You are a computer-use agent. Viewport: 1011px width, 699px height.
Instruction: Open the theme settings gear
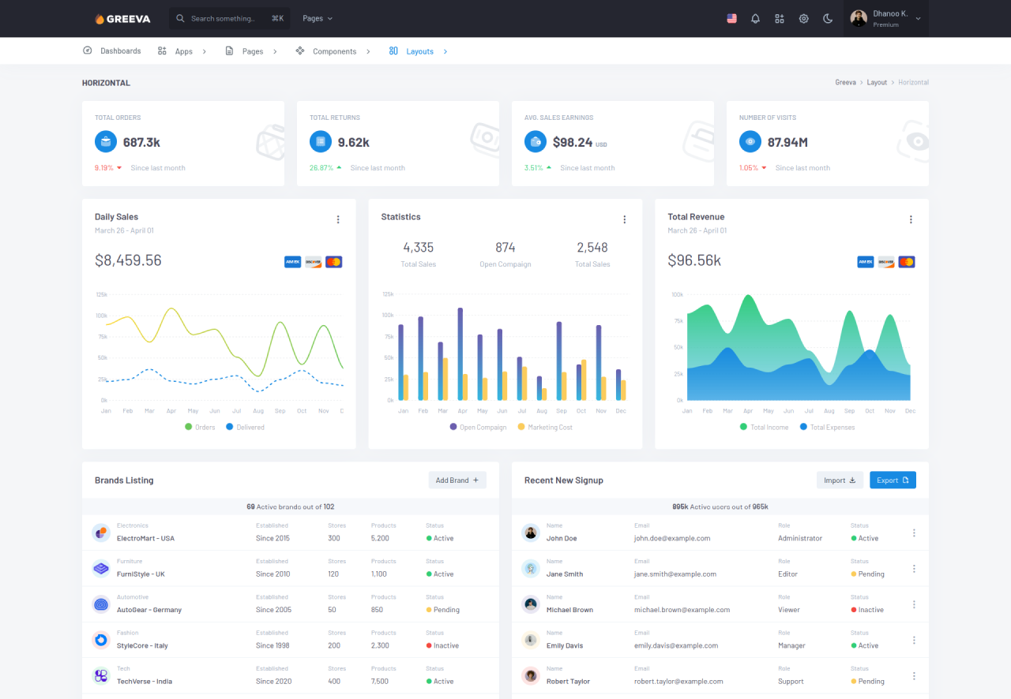pyautogui.click(x=804, y=18)
